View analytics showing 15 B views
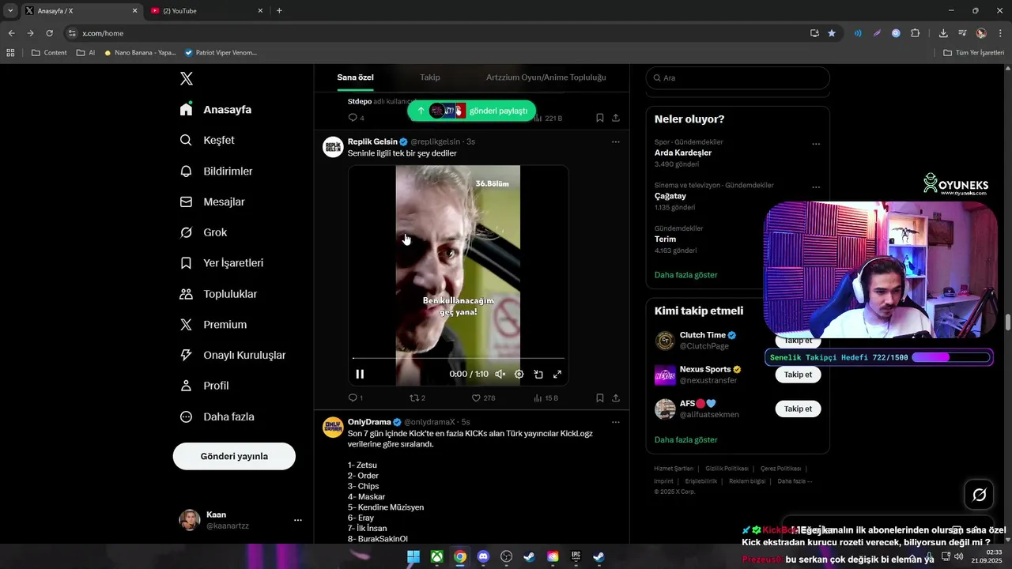 (x=546, y=398)
